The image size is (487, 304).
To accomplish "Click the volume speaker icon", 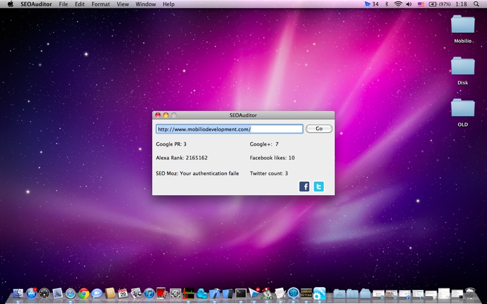I will [409, 4].
